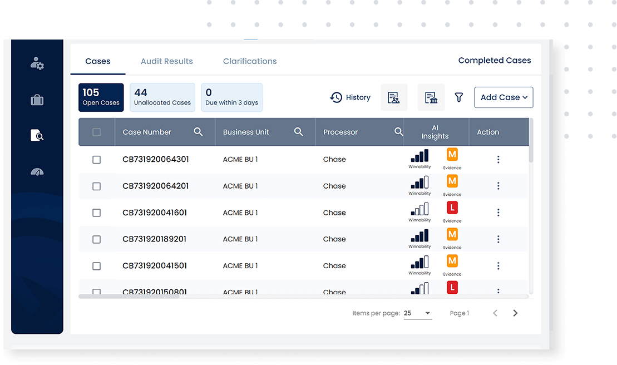Viewport: 617px width, 365px height.
Task: Open the dashboard gauge sidebar icon
Action: [37, 172]
